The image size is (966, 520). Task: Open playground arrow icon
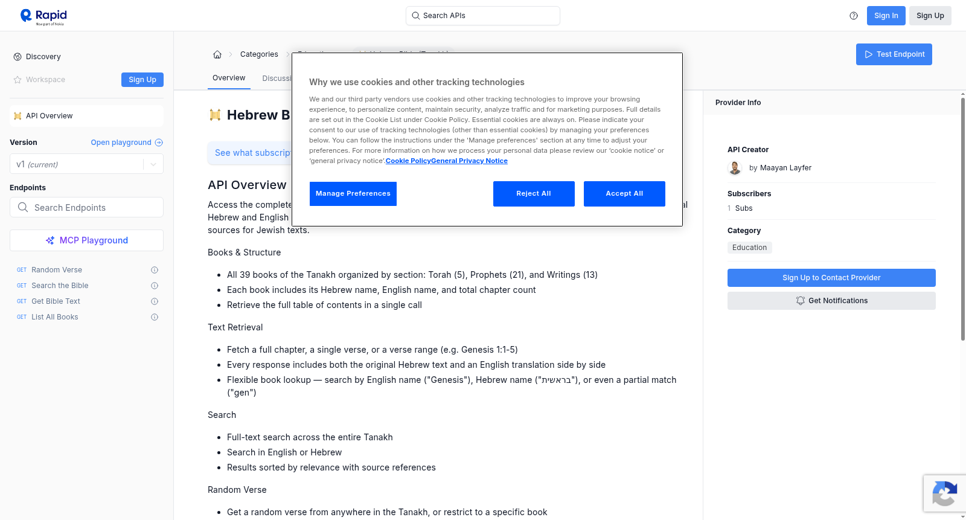[159, 143]
